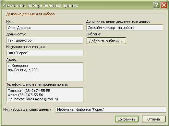The width and height of the screenshot is (169, 126).
Task: Click the Эмблема: label
Action: pyautogui.click(x=94, y=34)
